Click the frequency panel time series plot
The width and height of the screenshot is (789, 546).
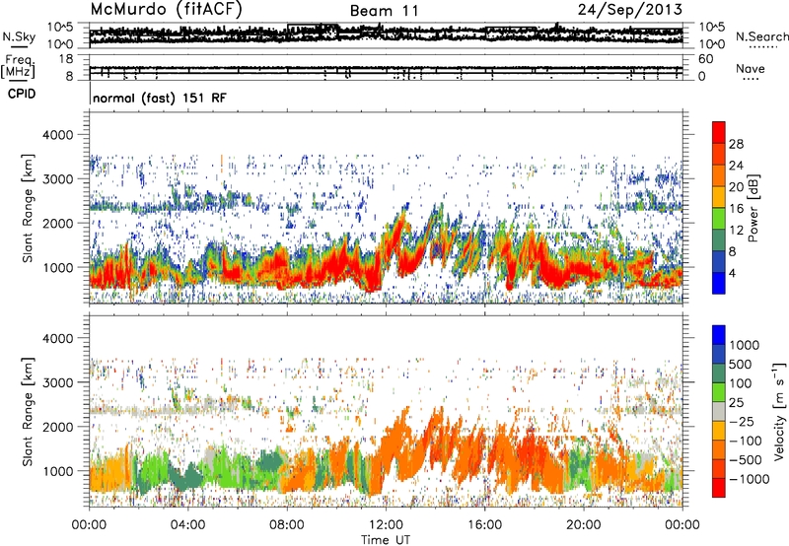[x=386, y=67]
